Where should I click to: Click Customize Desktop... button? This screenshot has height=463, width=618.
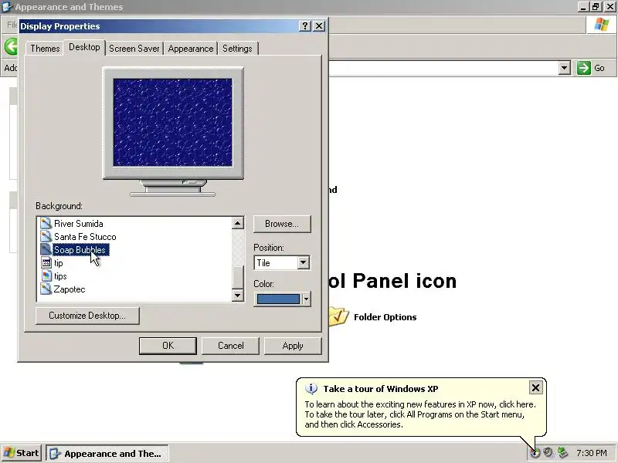pyautogui.click(x=87, y=316)
